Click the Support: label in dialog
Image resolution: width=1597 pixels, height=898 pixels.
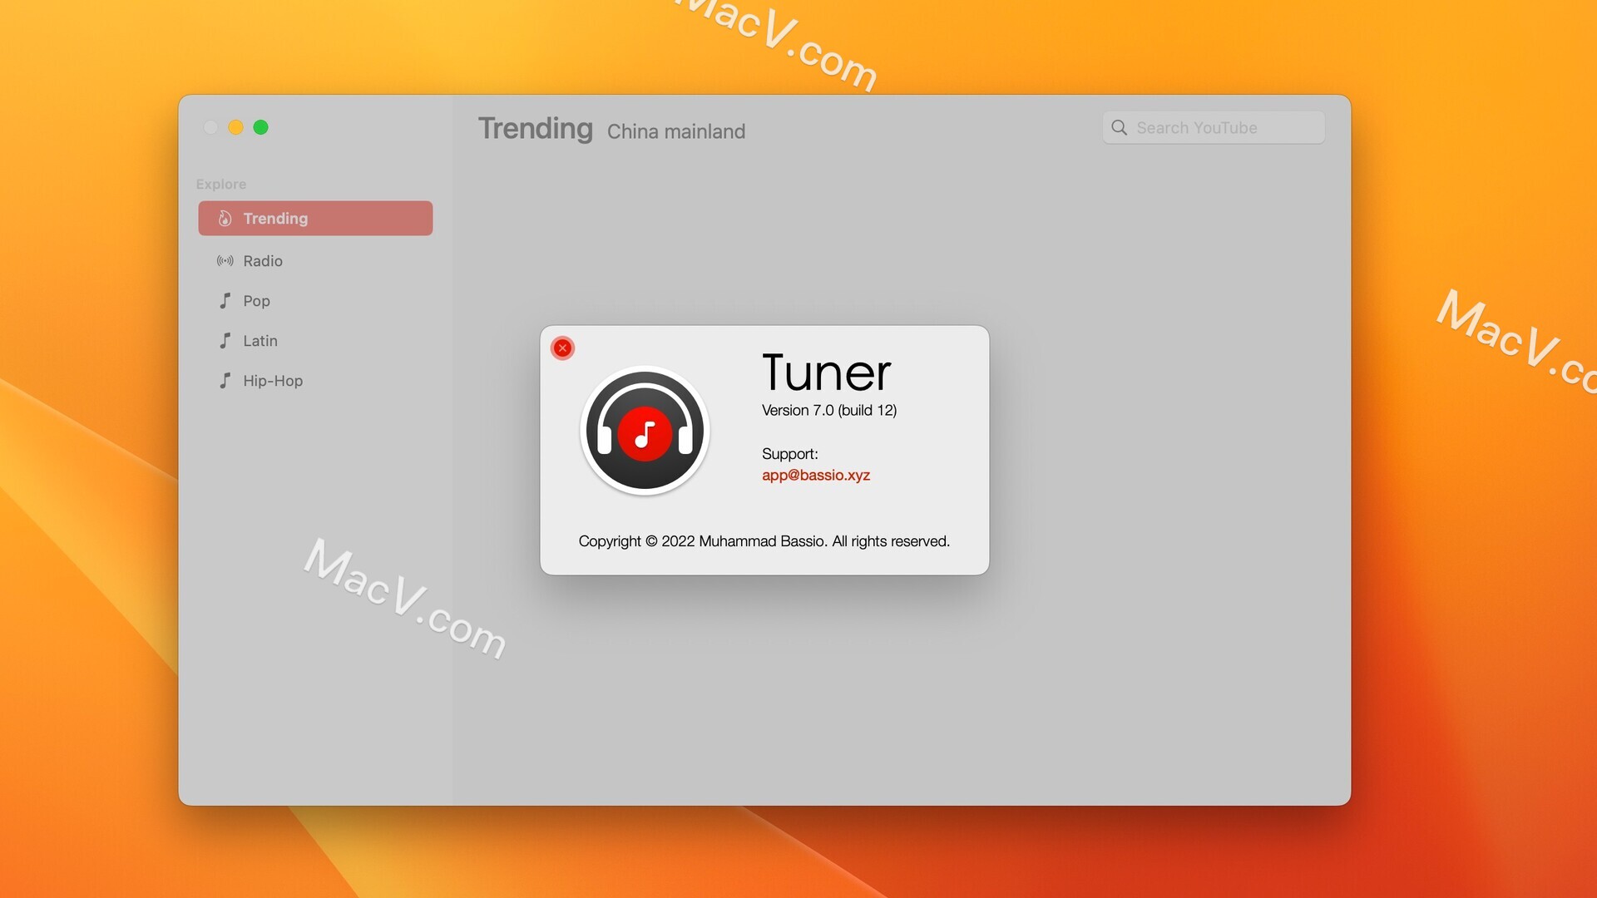click(790, 454)
